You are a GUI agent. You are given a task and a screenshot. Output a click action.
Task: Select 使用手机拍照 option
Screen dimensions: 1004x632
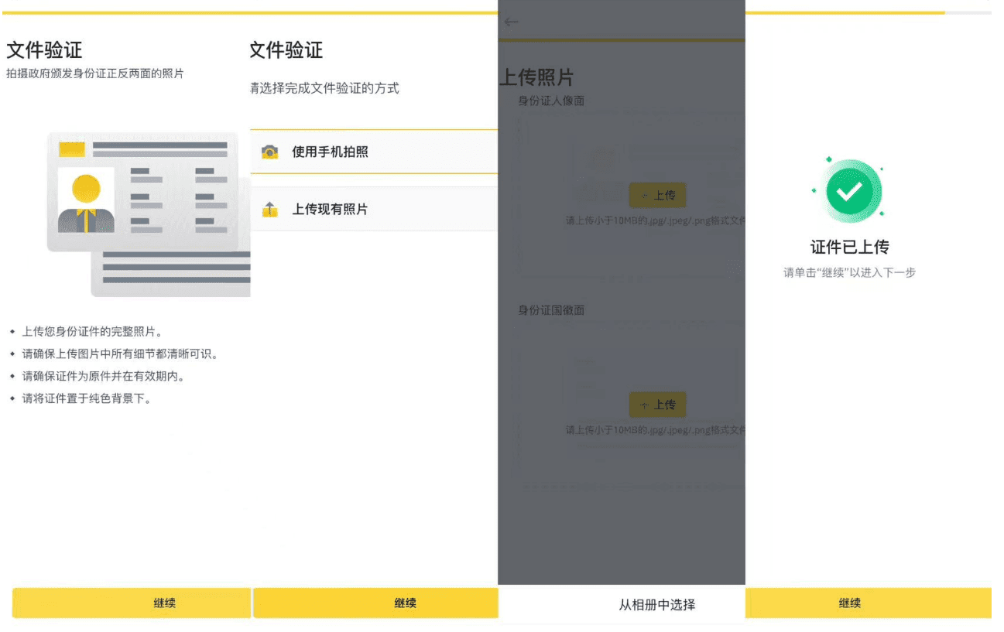374,152
